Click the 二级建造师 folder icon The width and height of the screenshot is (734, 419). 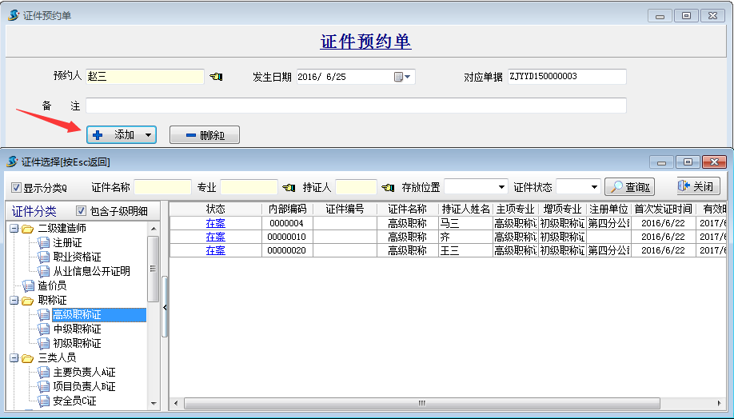coord(29,229)
